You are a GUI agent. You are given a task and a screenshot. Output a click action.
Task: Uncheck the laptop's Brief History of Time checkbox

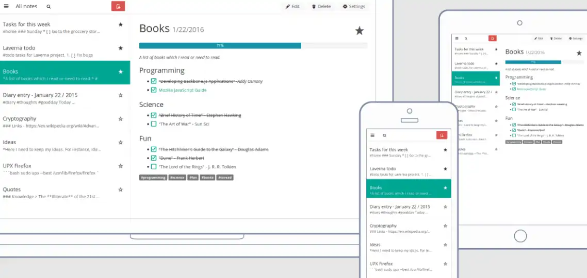click(x=154, y=115)
